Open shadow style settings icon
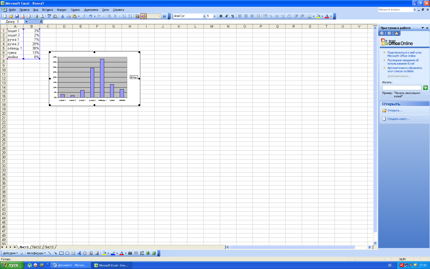 click(x=148, y=253)
